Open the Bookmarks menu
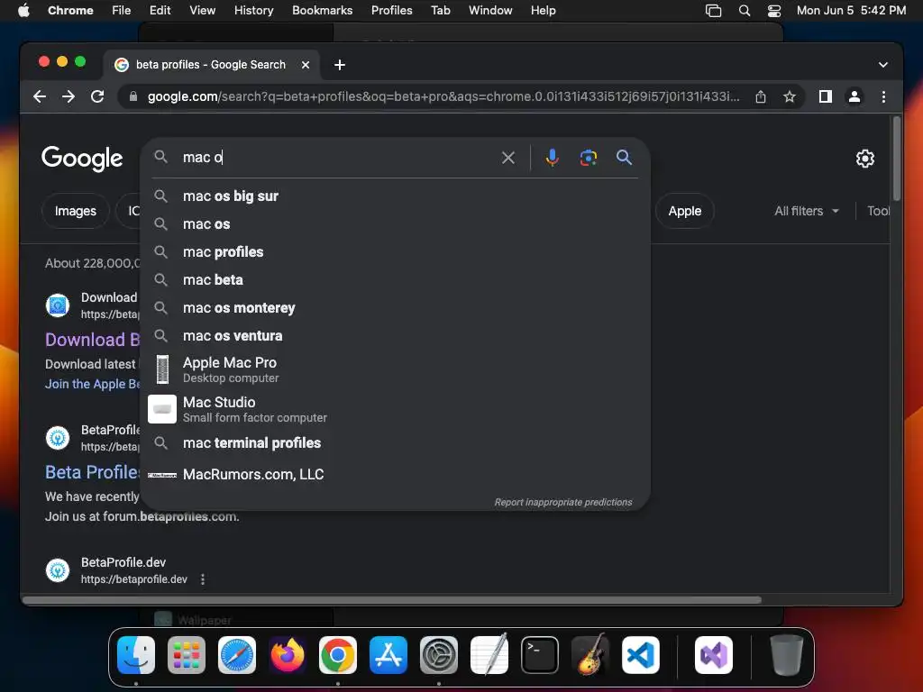The image size is (923, 692). [322, 11]
